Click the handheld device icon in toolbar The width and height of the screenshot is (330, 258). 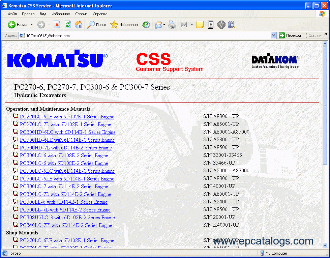(x=211, y=25)
